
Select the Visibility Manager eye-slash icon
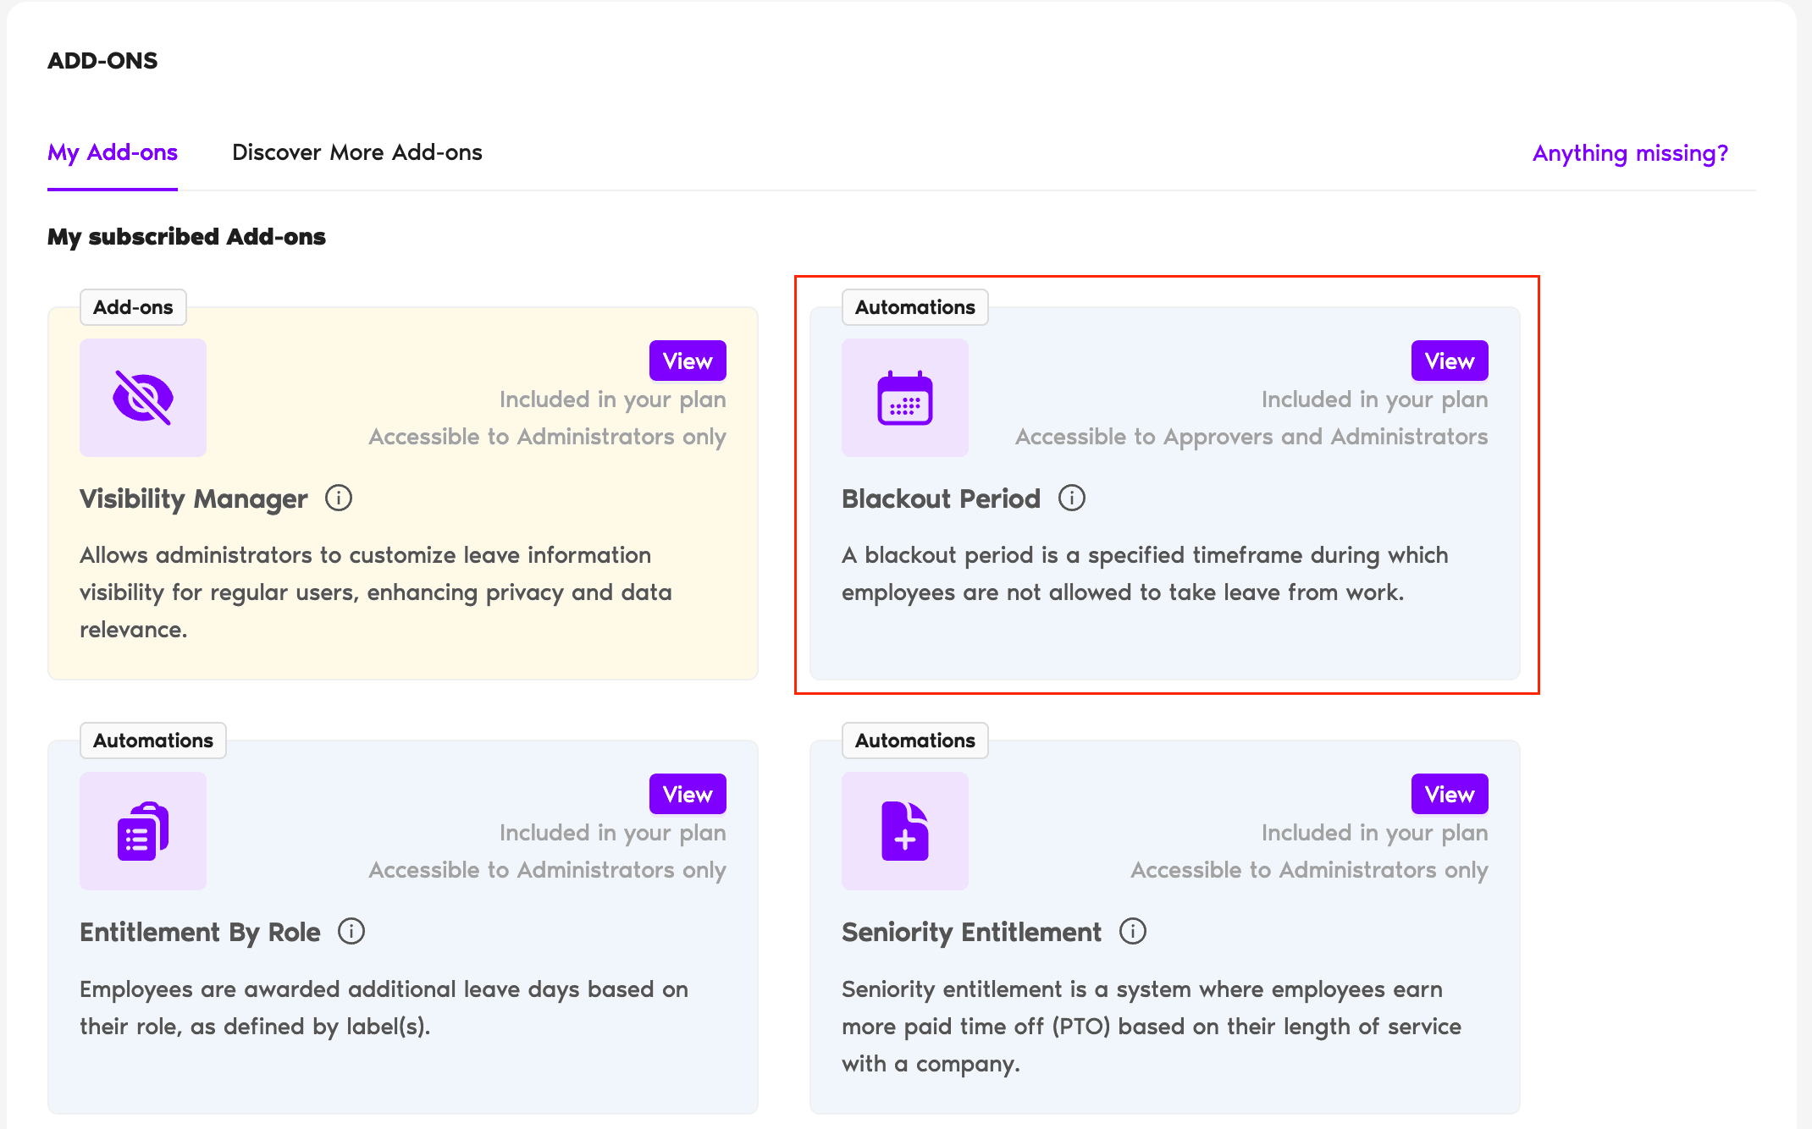click(x=142, y=398)
